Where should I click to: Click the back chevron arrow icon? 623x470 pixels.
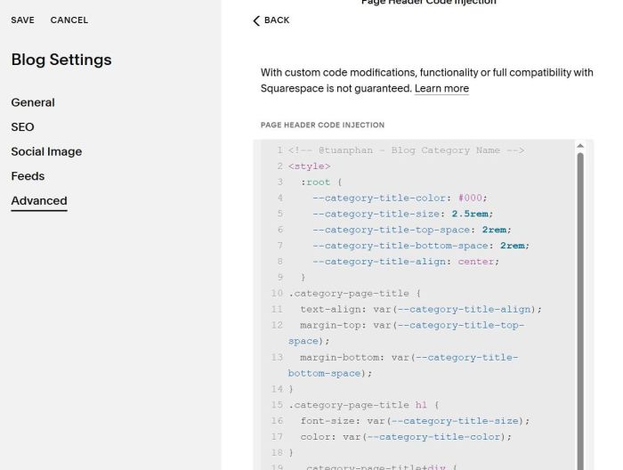coord(256,20)
